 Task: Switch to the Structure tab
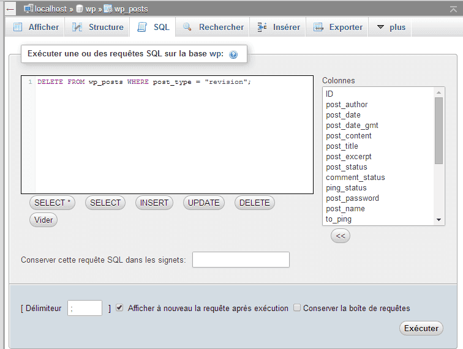pos(98,28)
